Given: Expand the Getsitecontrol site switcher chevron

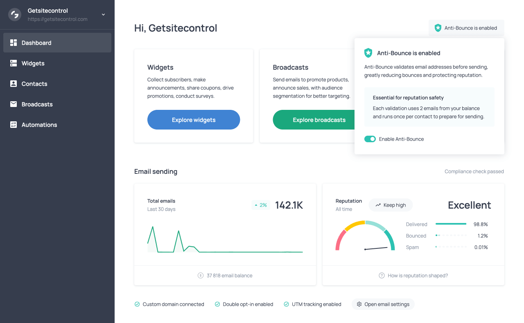Looking at the screenshot, I should coord(103,15).
